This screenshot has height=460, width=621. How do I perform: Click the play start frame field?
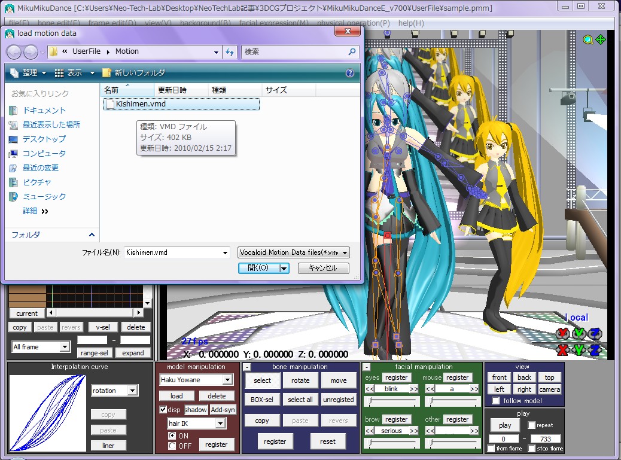(503, 438)
